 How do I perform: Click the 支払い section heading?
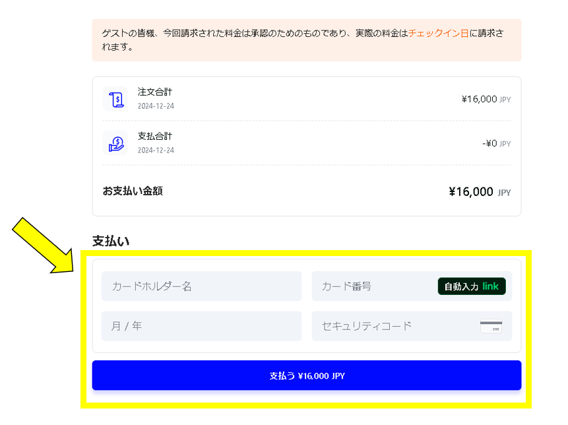[111, 242]
